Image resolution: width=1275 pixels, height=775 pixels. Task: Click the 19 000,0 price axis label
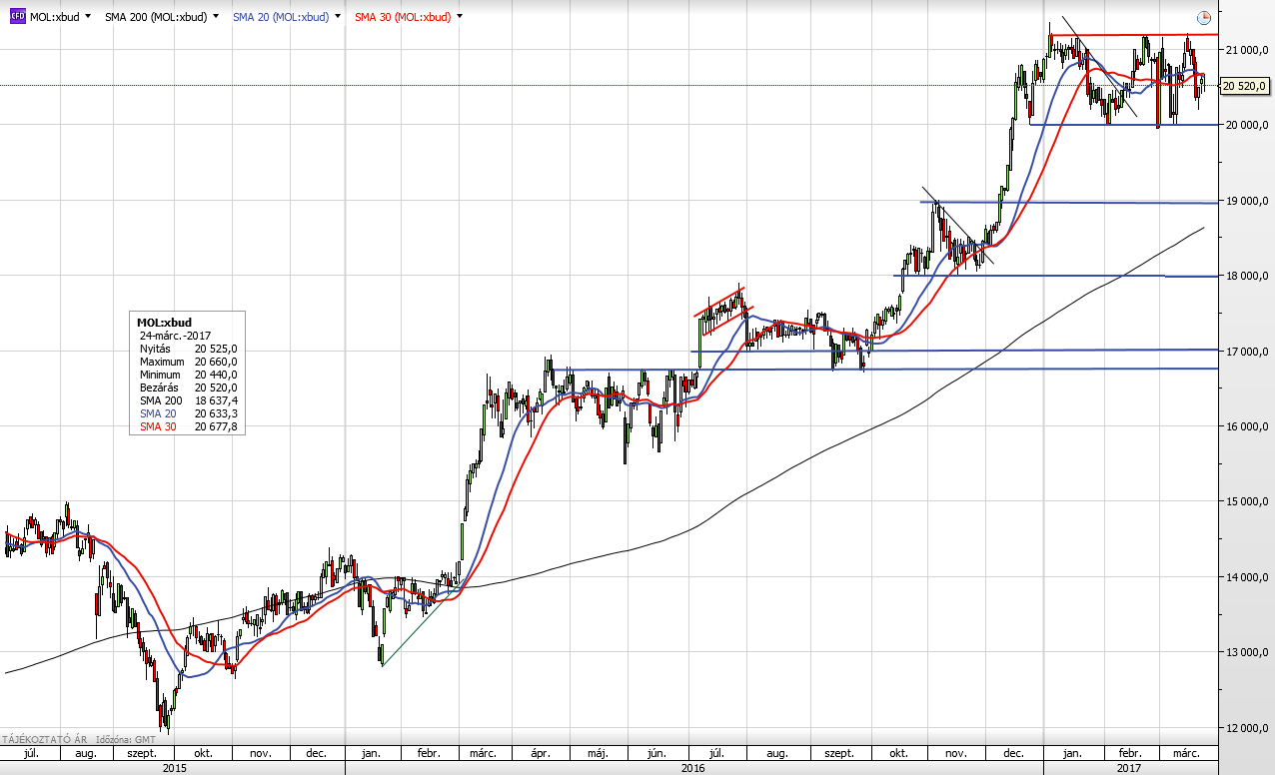(x=1247, y=201)
